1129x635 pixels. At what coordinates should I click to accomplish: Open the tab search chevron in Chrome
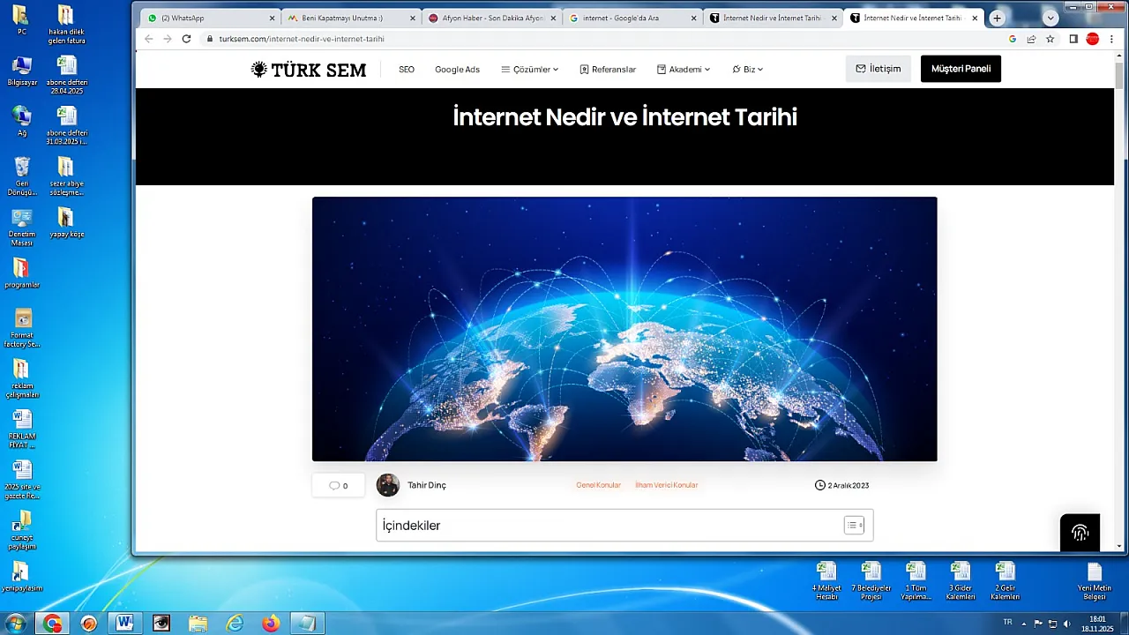tap(1050, 18)
